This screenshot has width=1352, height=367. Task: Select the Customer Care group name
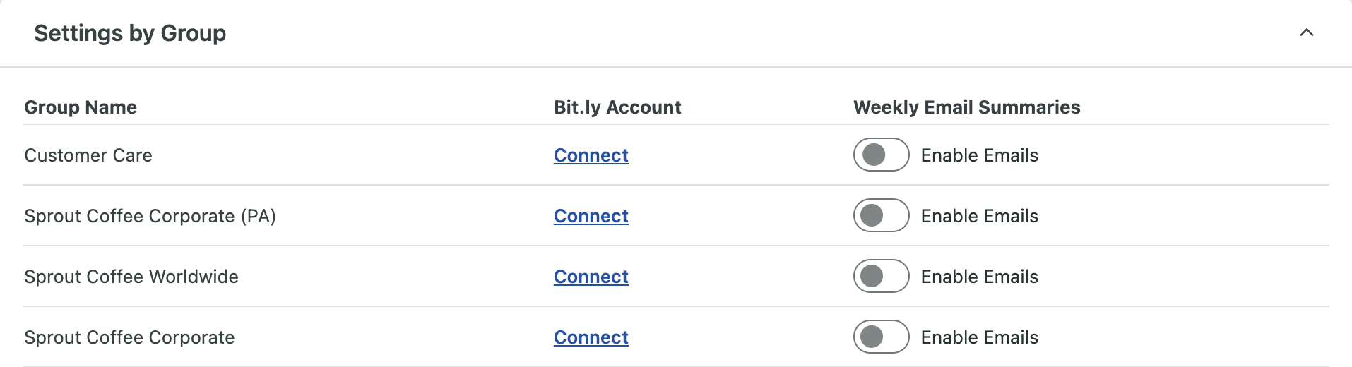(x=88, y=155)
